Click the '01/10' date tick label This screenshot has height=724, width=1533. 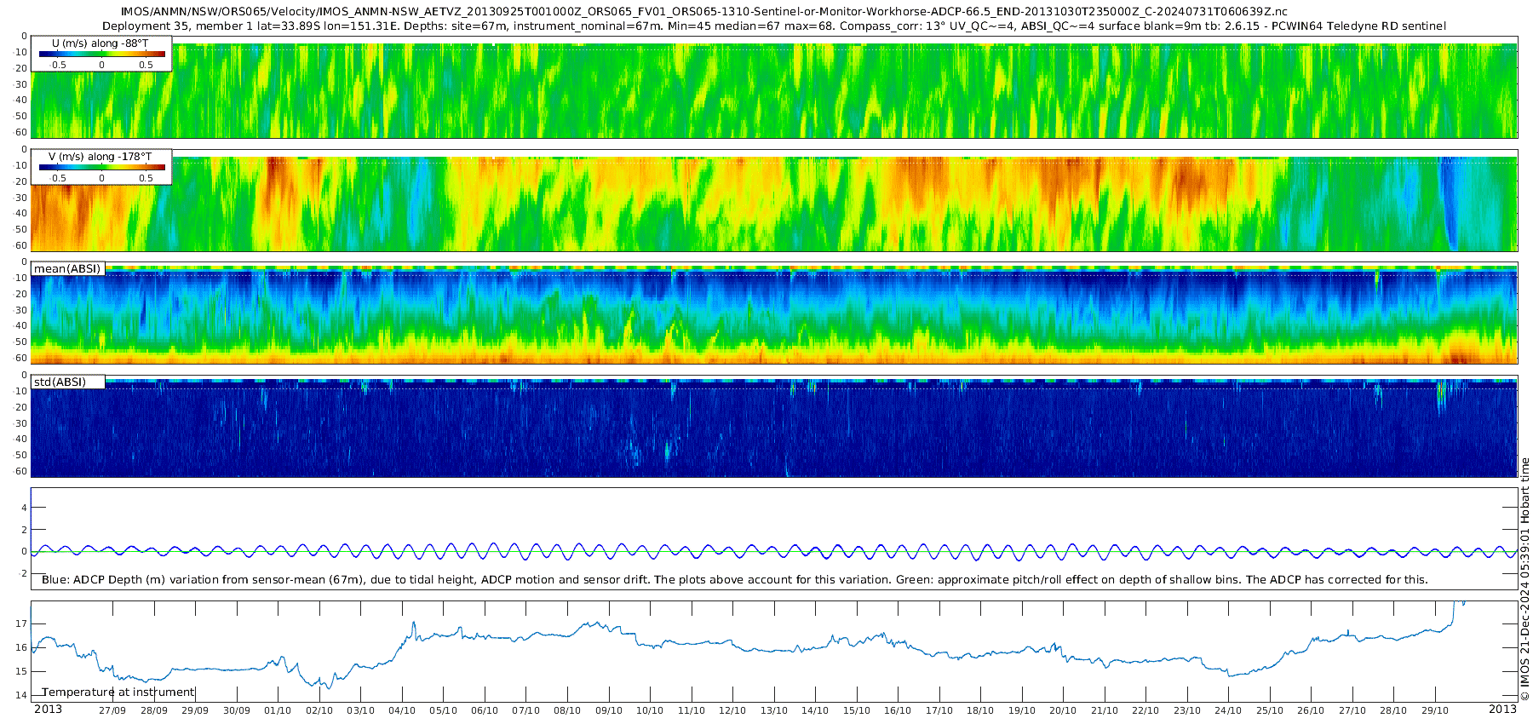pyautogui.click(x=278, y=710)
